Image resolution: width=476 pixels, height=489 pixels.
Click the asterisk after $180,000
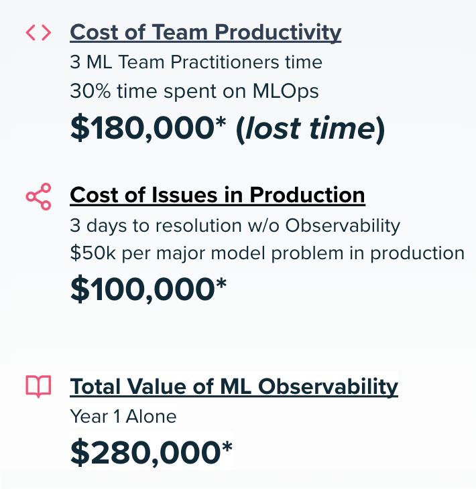coord(221,121)
